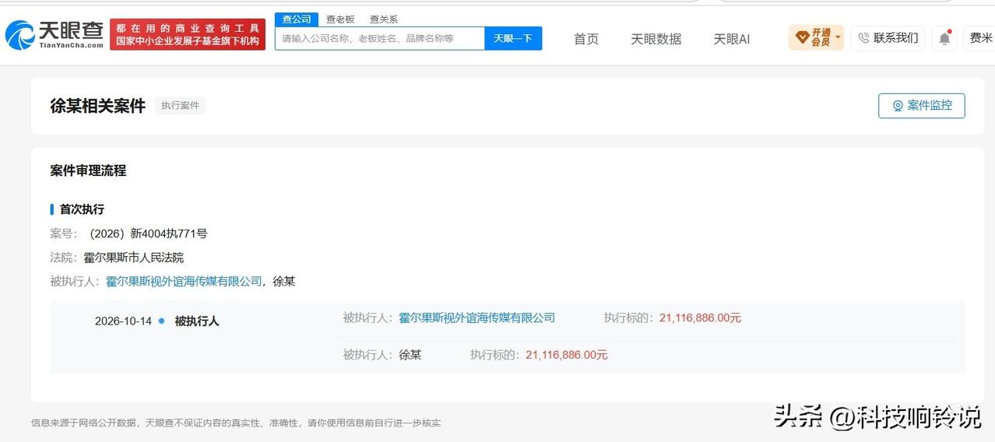Viewport: 995px width, 442px height.
Task: Click the 联系我们 button
Action: [x=888, y=38]
